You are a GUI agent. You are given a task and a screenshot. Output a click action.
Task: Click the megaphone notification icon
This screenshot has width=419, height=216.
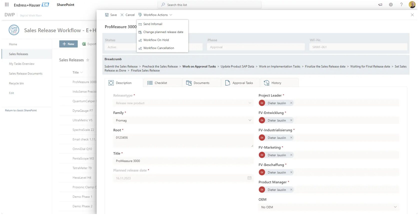[380, 4]
